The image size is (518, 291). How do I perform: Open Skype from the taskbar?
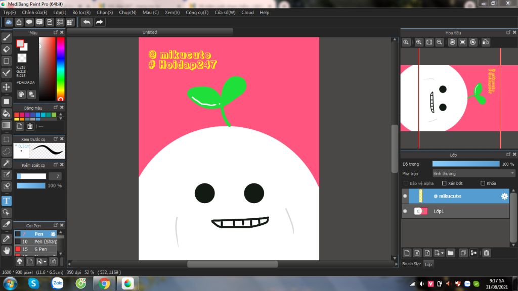coord(33,283)
